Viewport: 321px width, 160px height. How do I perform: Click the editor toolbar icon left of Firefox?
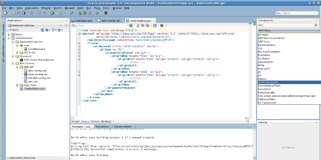pyautogui.click(x=155, y=26)
